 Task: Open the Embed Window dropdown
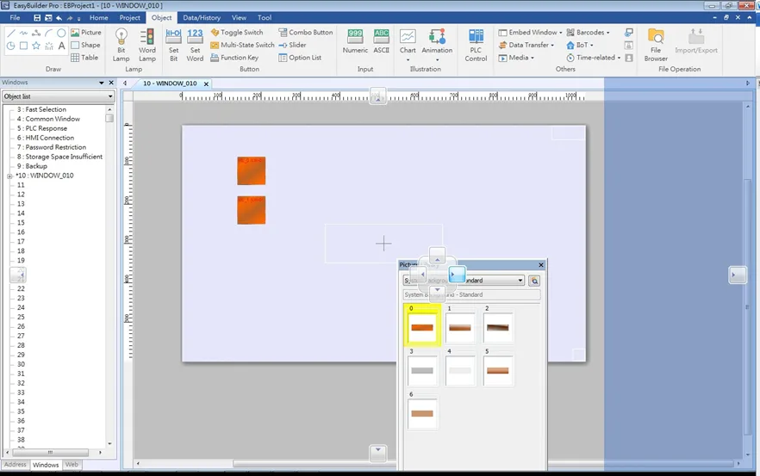(x=530, y=33)
